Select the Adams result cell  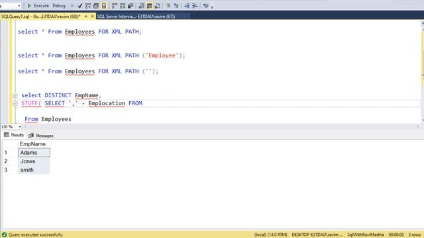click(x=34, y=153)
